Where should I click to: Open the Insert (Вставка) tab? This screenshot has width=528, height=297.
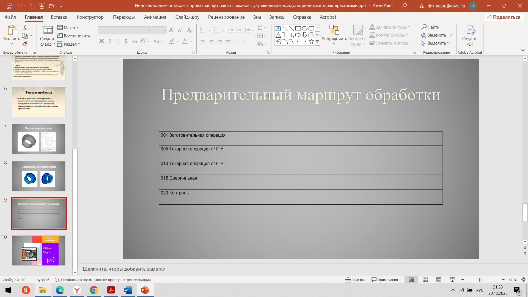click(x=59, y=17)
